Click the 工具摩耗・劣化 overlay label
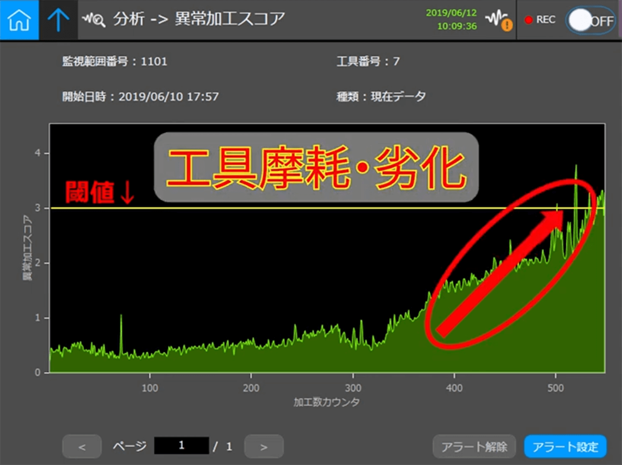622x465 pixels. pos(316,167)
